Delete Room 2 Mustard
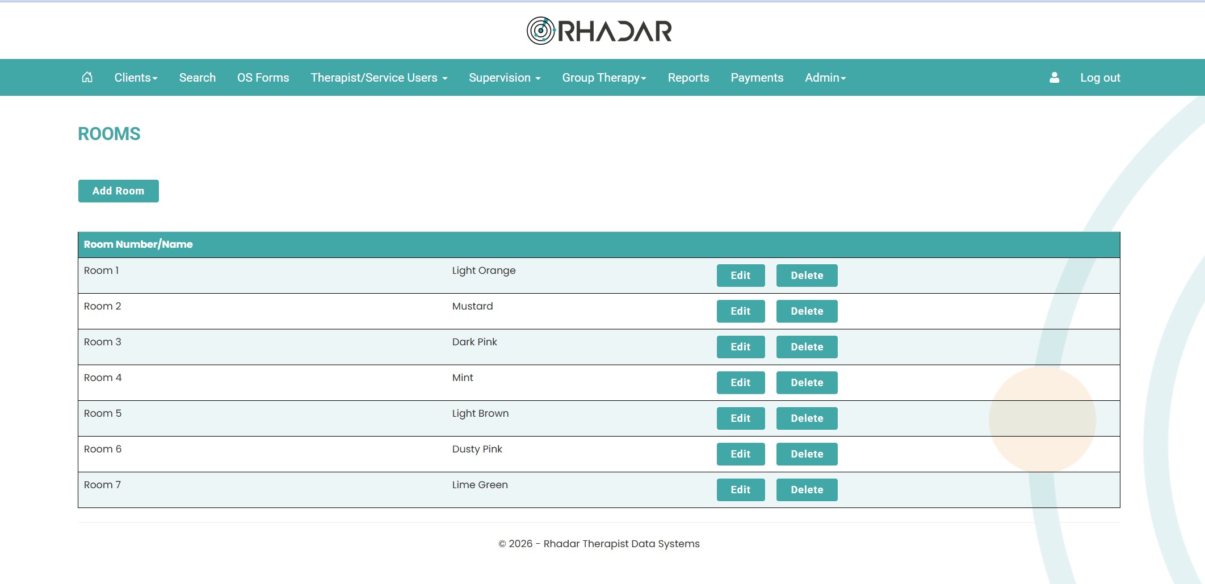The width and height of the screenshot is (1205, 584). point(807,311)
